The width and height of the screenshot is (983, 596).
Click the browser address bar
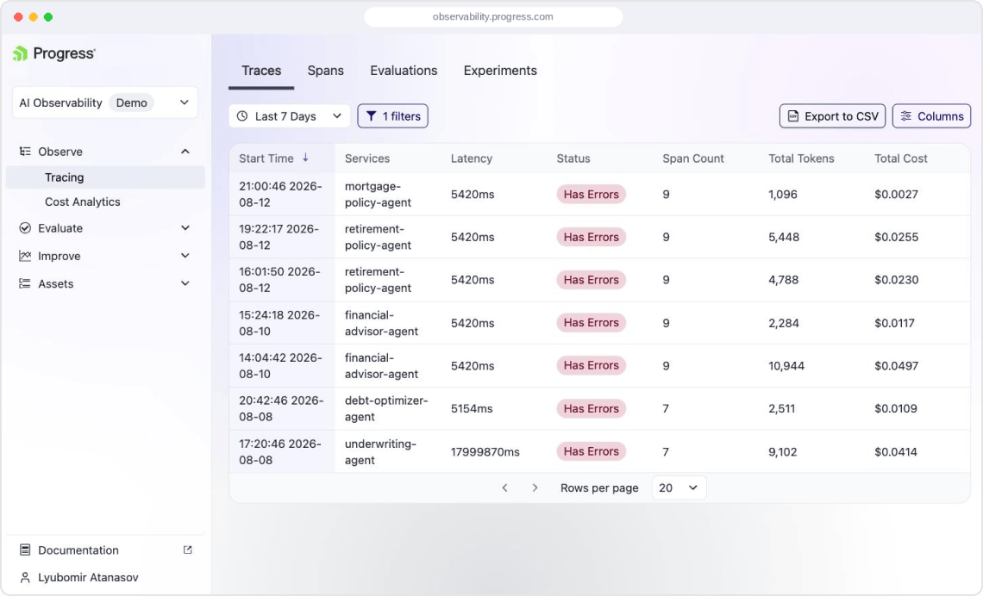tap(493, 17)
